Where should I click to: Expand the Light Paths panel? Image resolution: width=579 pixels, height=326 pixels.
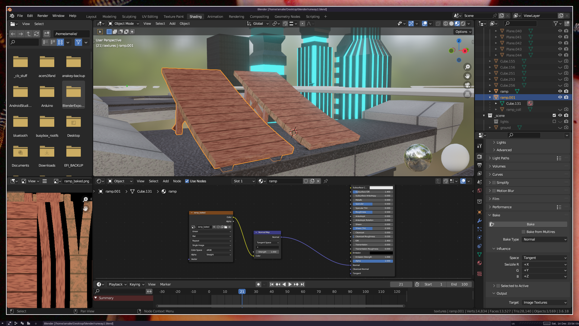[x=501, y=158]
